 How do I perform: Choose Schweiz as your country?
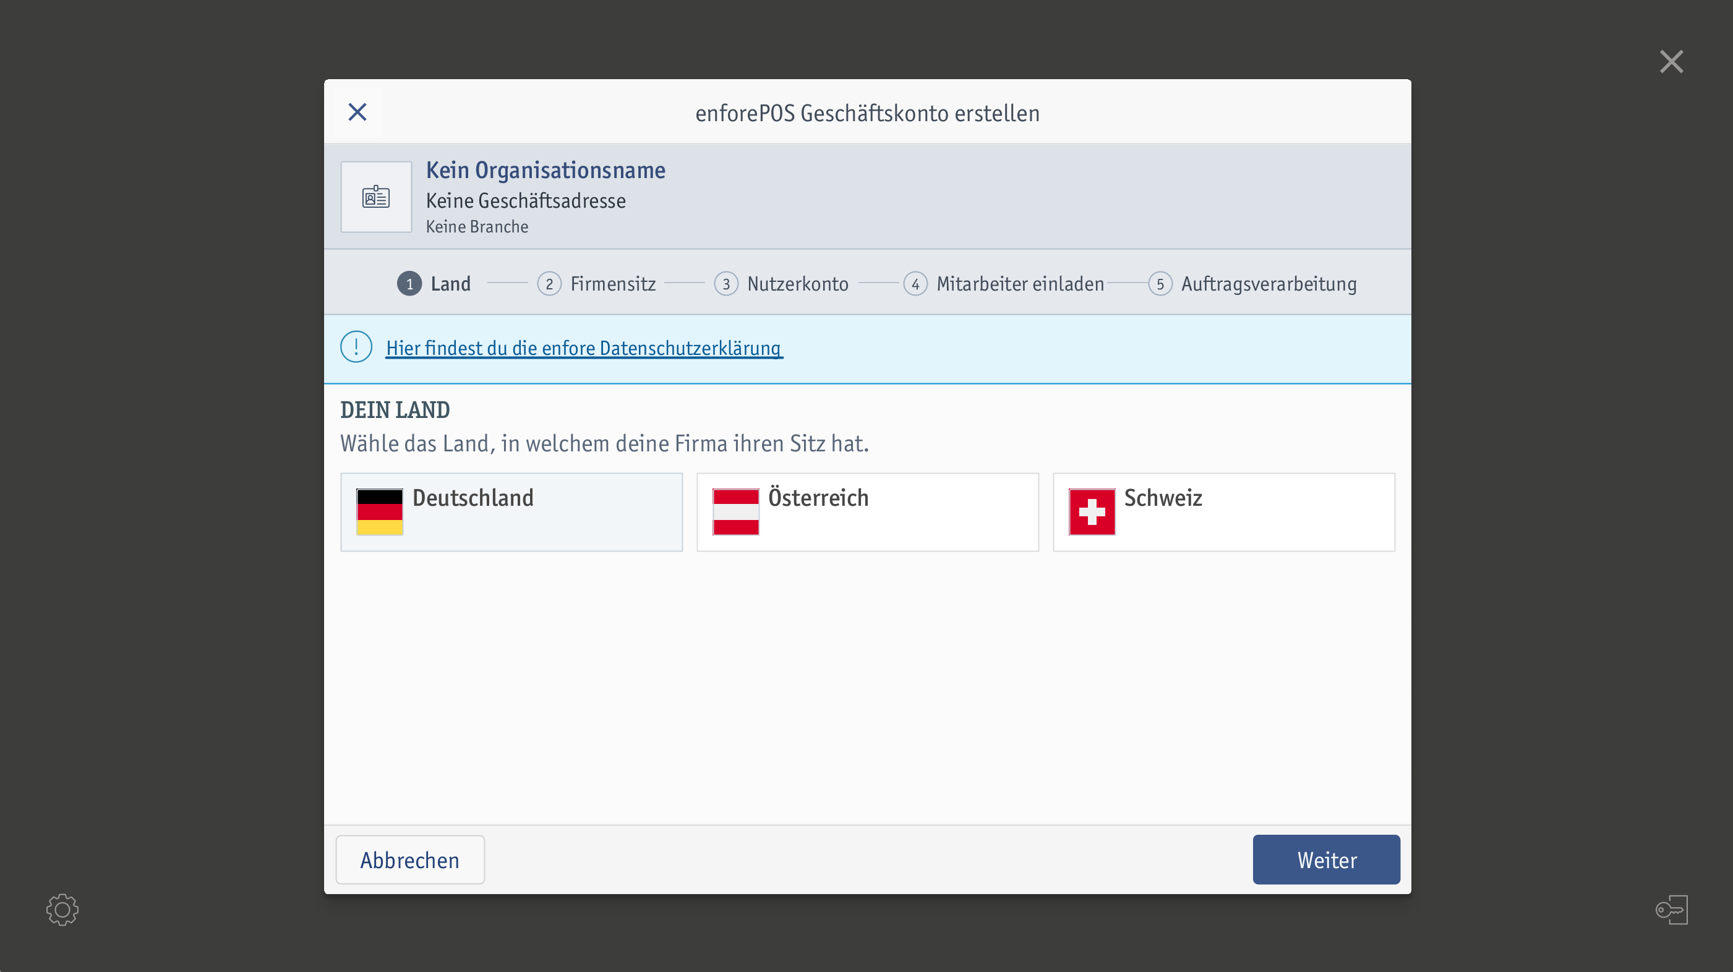coord(1224,512)
